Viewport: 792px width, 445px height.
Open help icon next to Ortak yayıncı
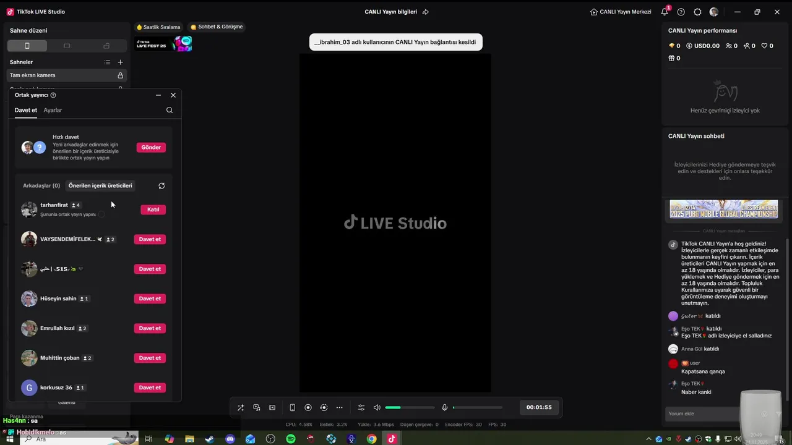[53, 95]
